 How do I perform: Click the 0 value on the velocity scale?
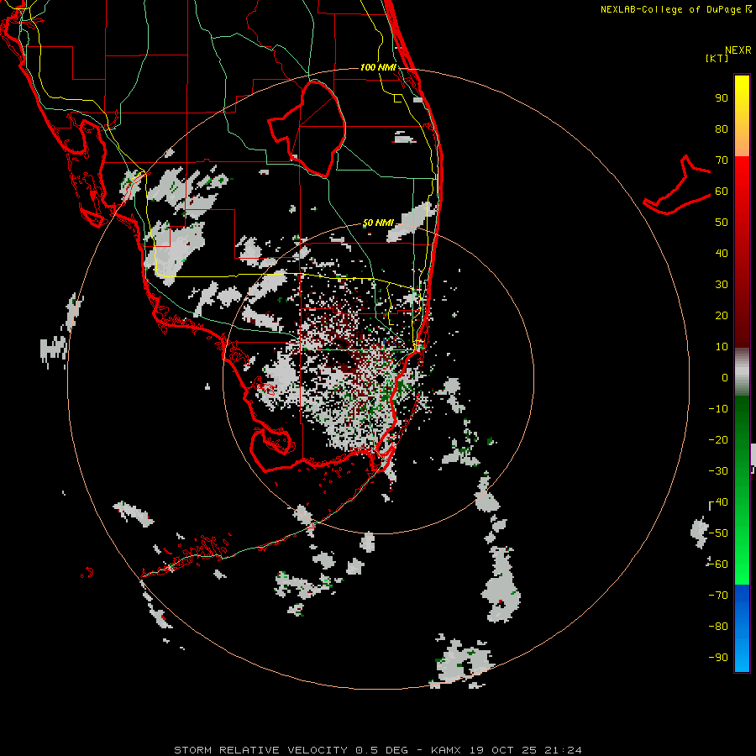click(725, 378)
